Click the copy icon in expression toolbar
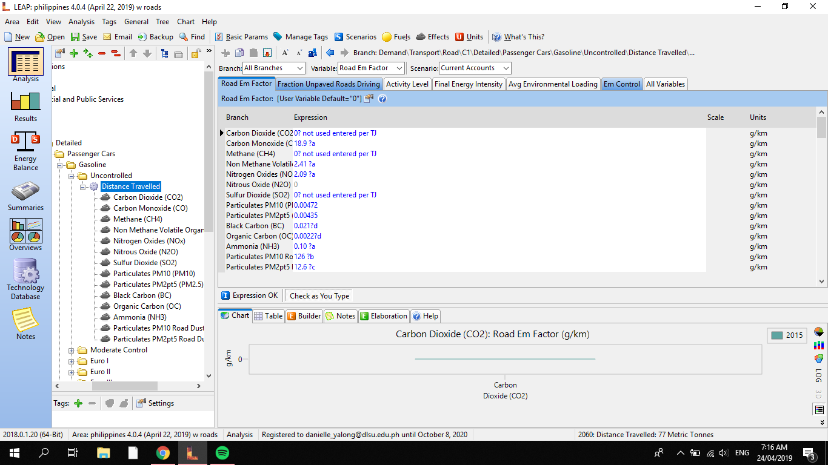This screenshot has height=465, width=828. click(x=239, y=53)
